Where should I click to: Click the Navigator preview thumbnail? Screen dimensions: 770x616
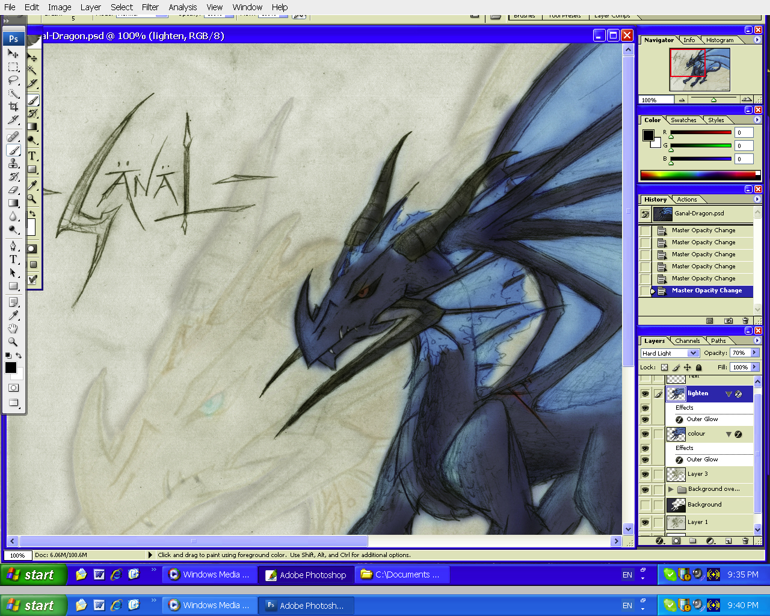[700, 70]
